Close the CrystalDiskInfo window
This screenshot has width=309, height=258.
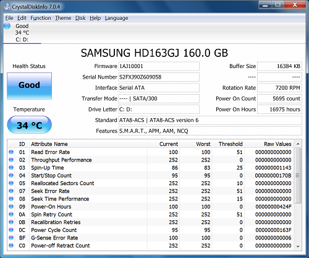point(295,5)
